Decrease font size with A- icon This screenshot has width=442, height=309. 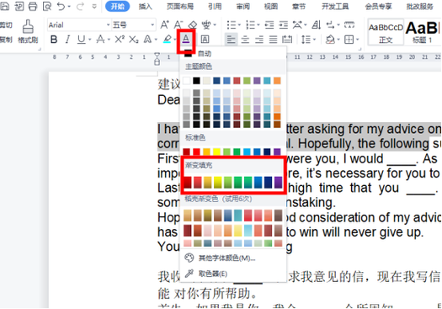178,24
